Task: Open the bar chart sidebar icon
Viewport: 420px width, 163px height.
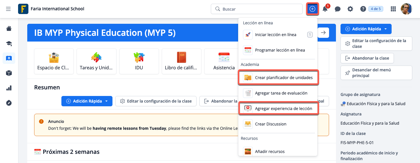Action: [x=9, y=88]
